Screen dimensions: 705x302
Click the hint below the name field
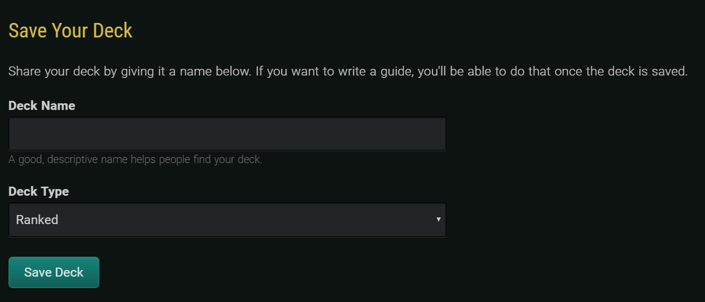[135, 160]
